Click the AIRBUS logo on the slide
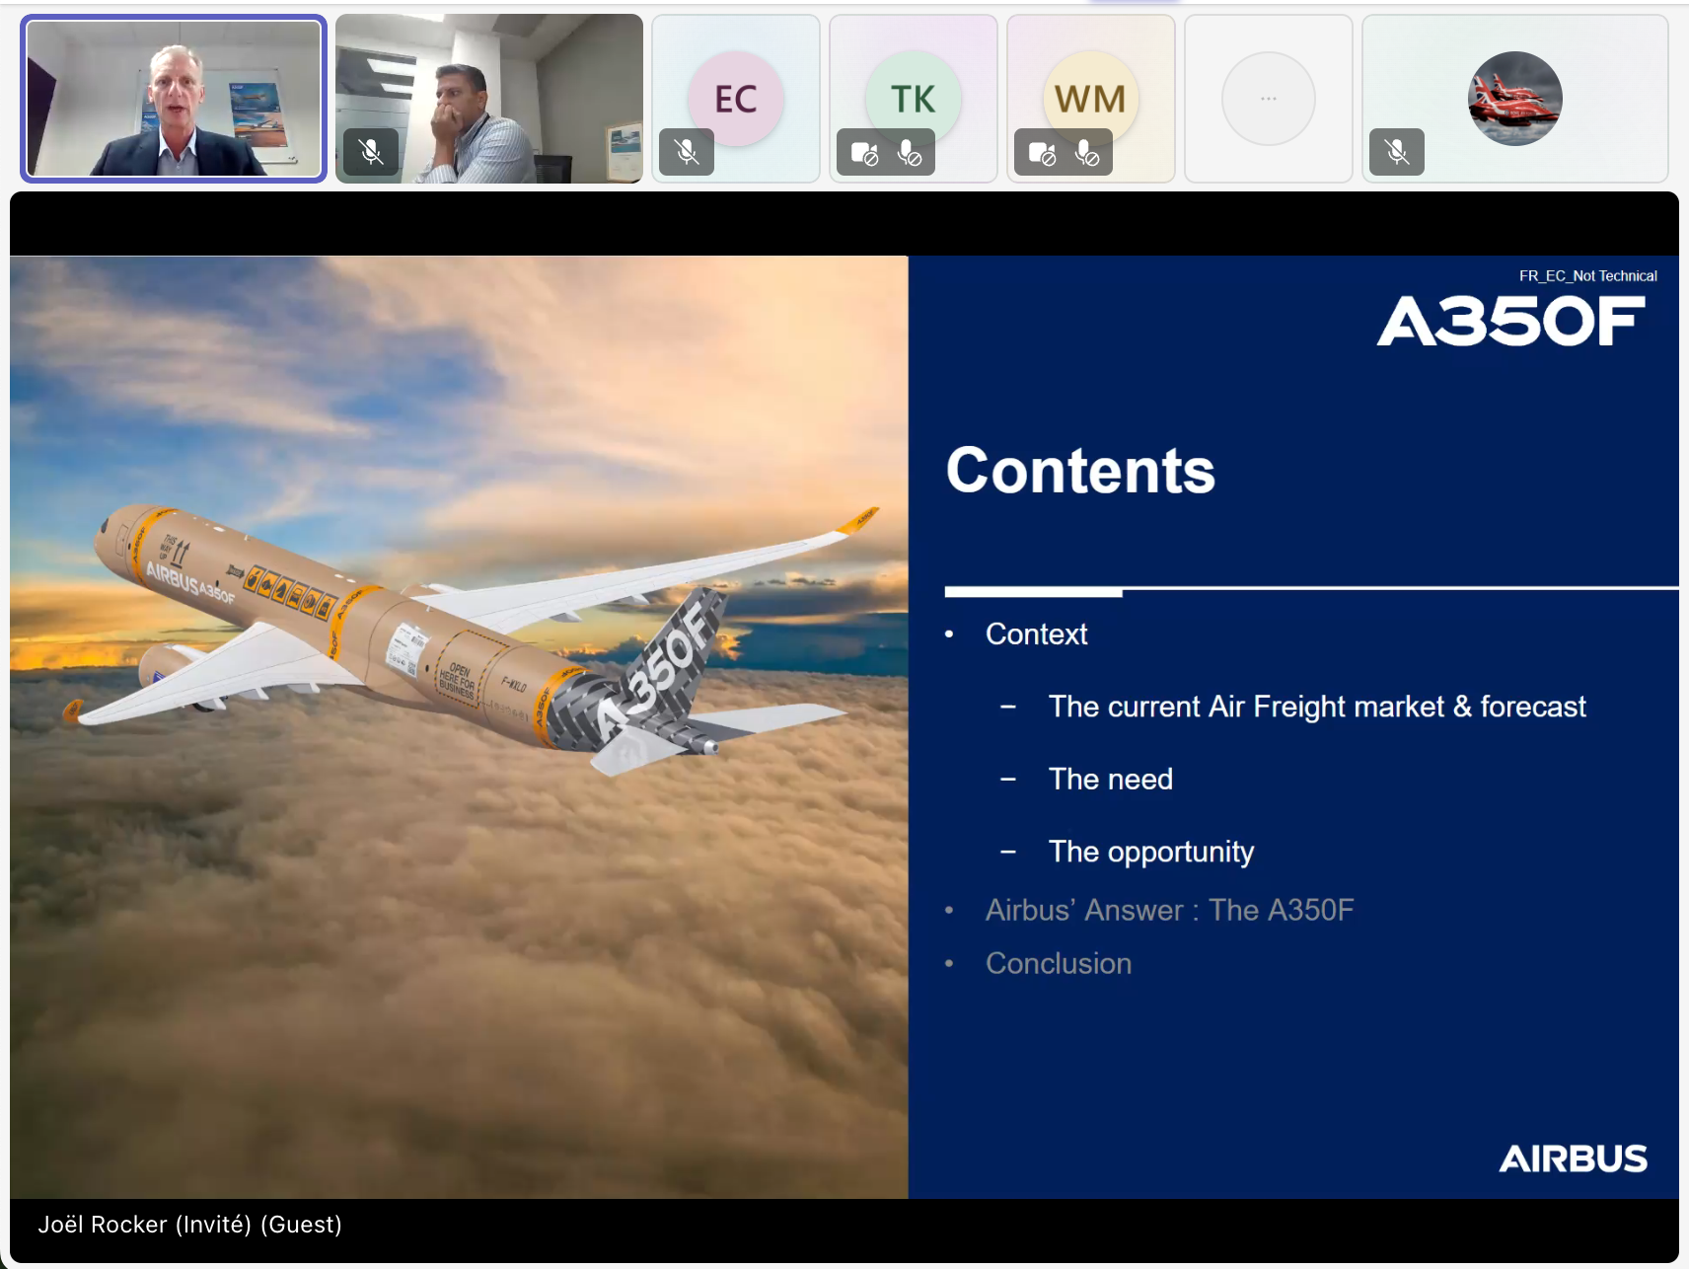 (1573, 1158)
